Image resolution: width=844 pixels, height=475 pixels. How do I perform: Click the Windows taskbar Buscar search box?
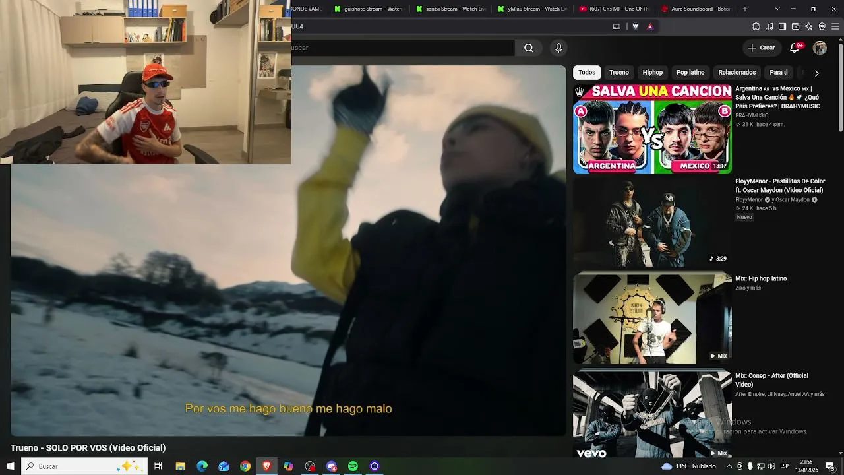click(x=84, y=466)
